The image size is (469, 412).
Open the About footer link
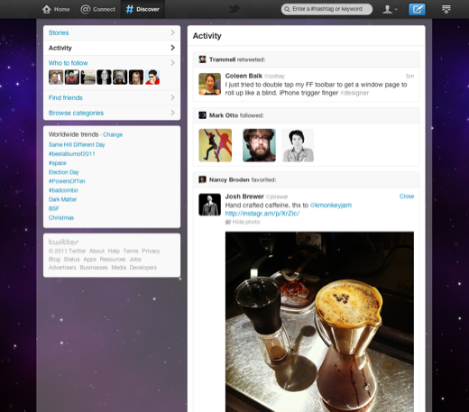pos(97,251)
